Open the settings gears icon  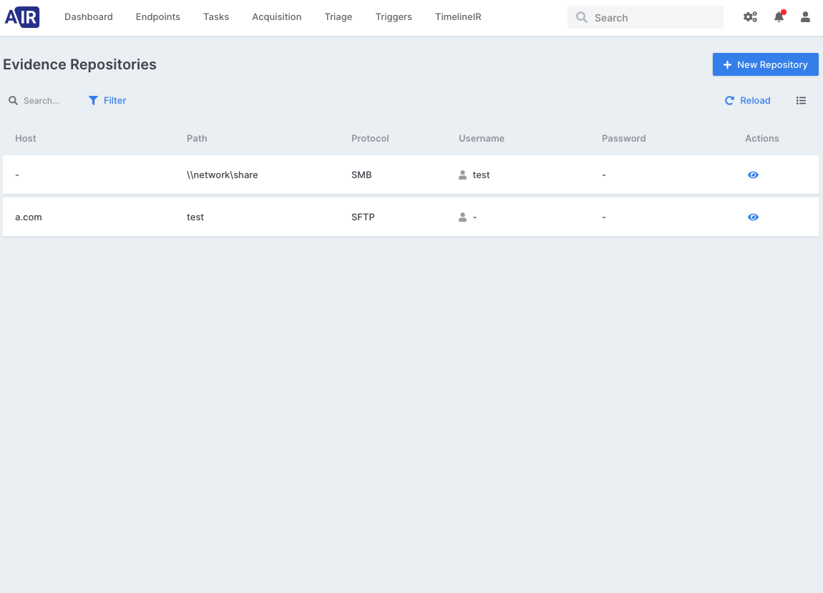750,17
